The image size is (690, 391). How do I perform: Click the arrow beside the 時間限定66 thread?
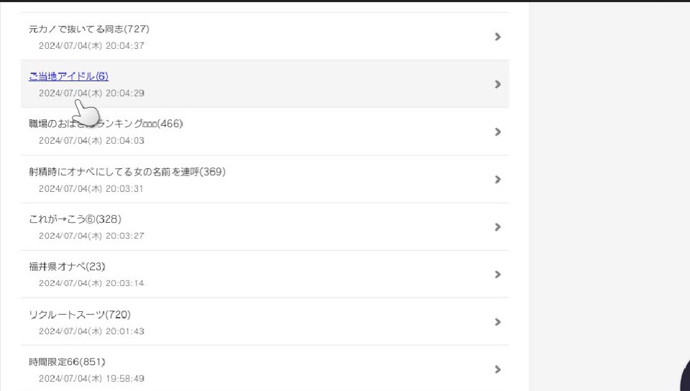coord(497,369)
